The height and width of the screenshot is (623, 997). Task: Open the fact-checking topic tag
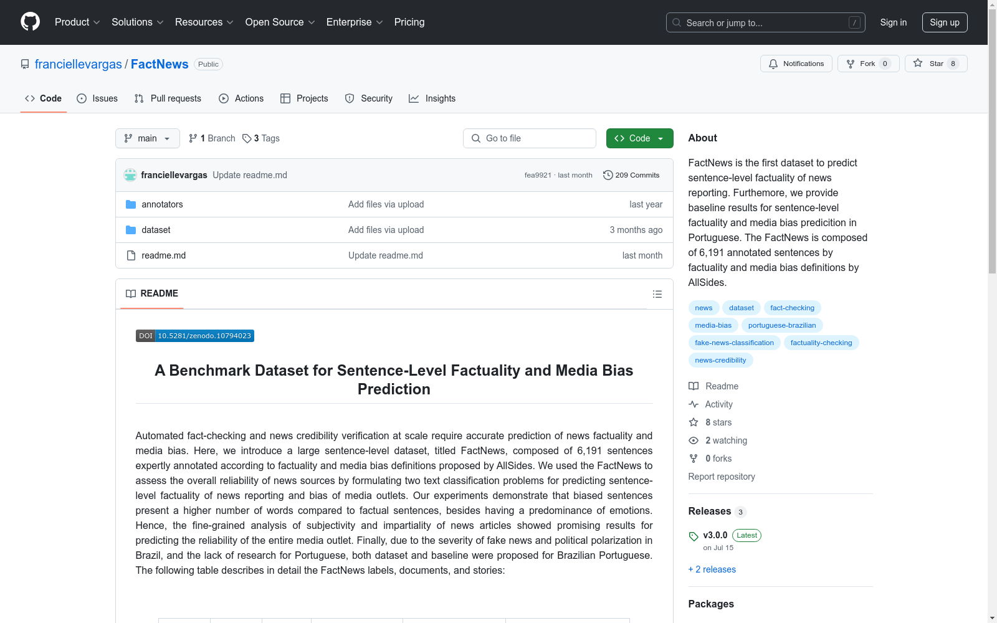tap(793, 308)
